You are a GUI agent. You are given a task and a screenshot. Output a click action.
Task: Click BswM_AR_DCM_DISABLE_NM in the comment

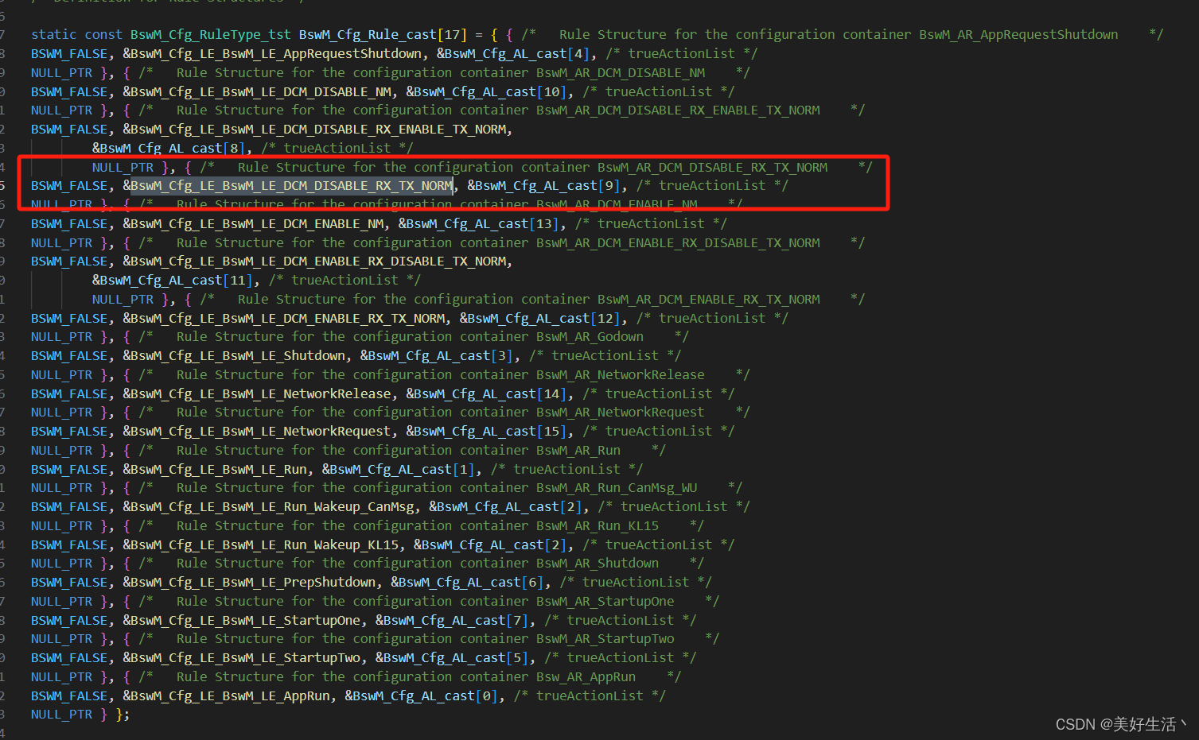click(x=621, y=72)
